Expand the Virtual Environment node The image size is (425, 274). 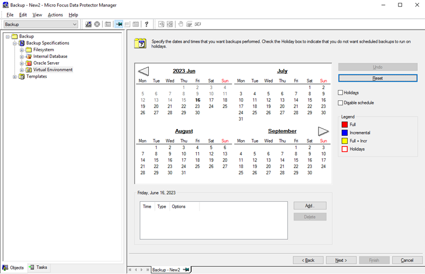tap(21, 70)
